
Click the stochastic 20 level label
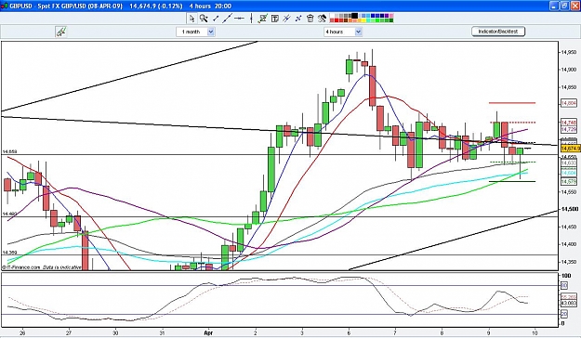click(x=564, y=314)
